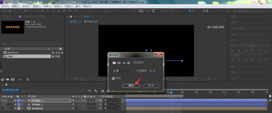272x113 pixels.
Task: Show layer 3 弹动表达式 with eye toggle
Action: [x=3, y=108]
